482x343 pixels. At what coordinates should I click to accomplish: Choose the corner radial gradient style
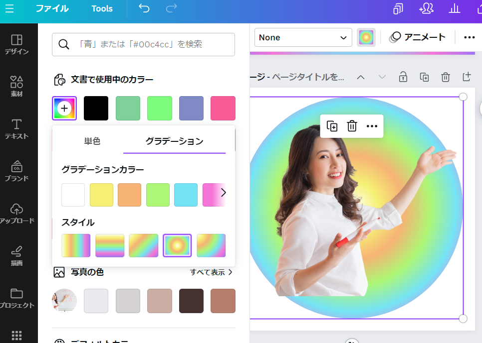click(x=211, y=245)
